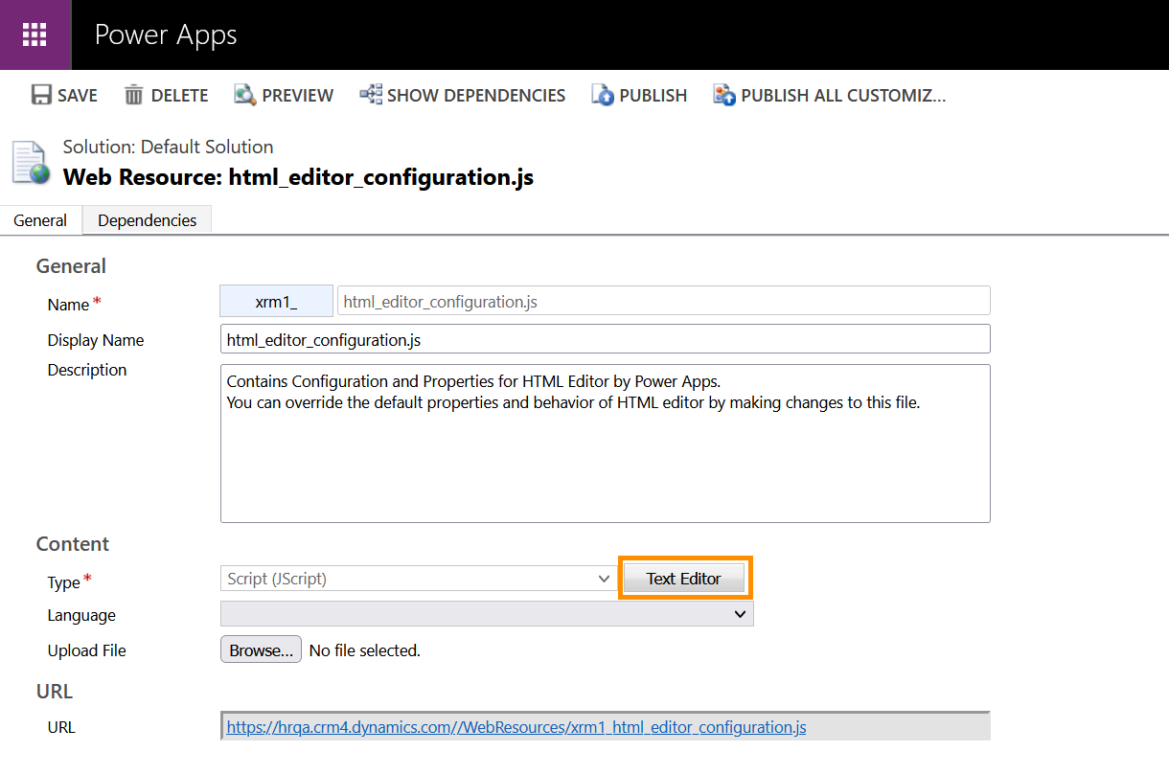Viewport: 1169px width, 775px height.
Task: Switch to the General tab
Action: [40, 220]
